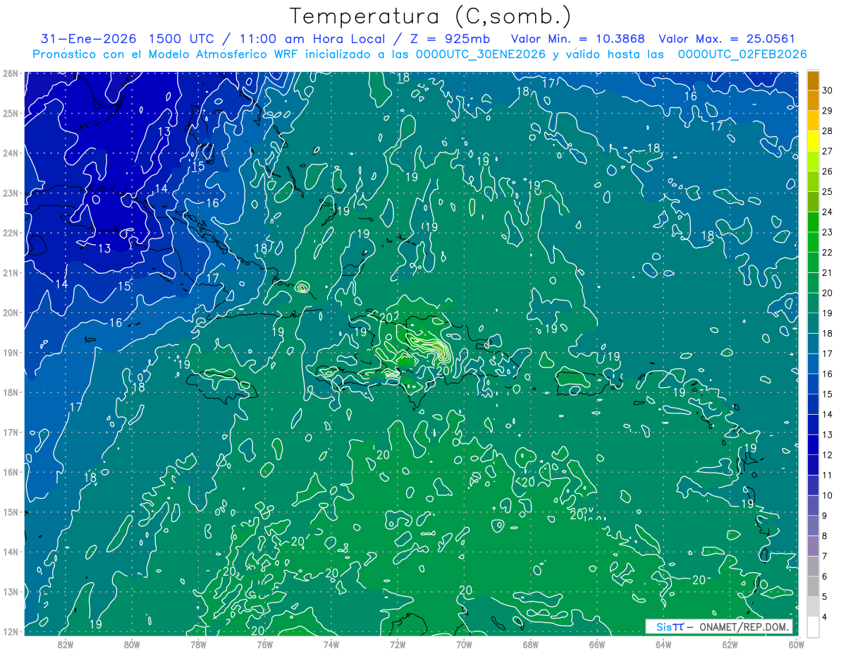Click the purple swatch between scale labels 8 and 9
Screen dimensions: 846x654
point(814,526)
